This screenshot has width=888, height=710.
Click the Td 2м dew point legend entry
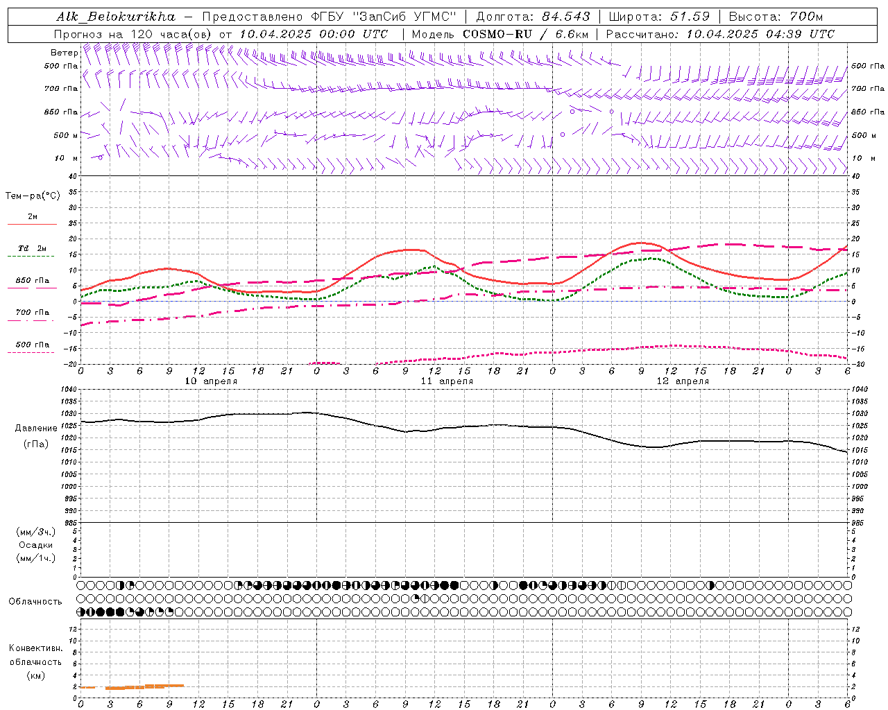coord(33,248)
